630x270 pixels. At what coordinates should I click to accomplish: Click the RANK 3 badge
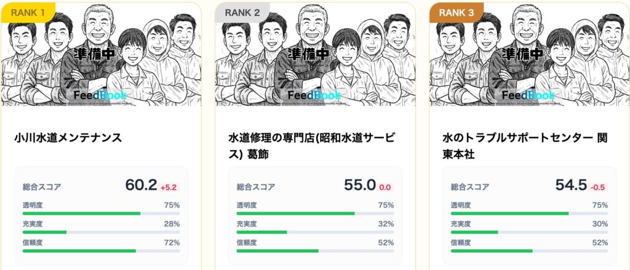456,11
